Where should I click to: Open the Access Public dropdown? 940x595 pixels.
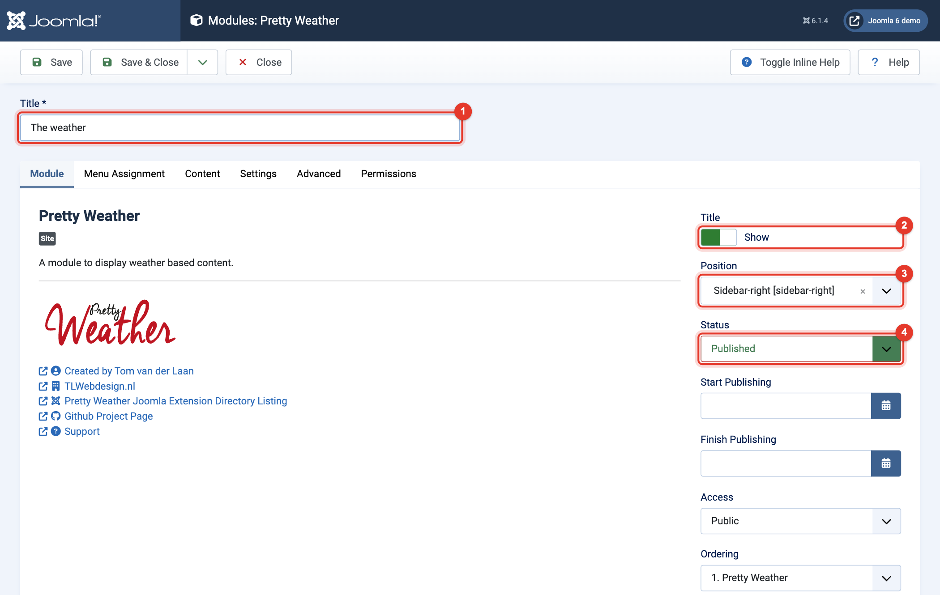801,521
